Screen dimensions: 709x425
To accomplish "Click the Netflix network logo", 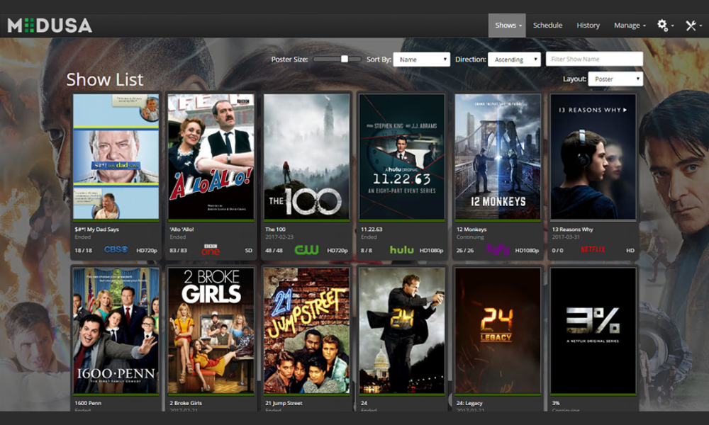I will [593, 250].
